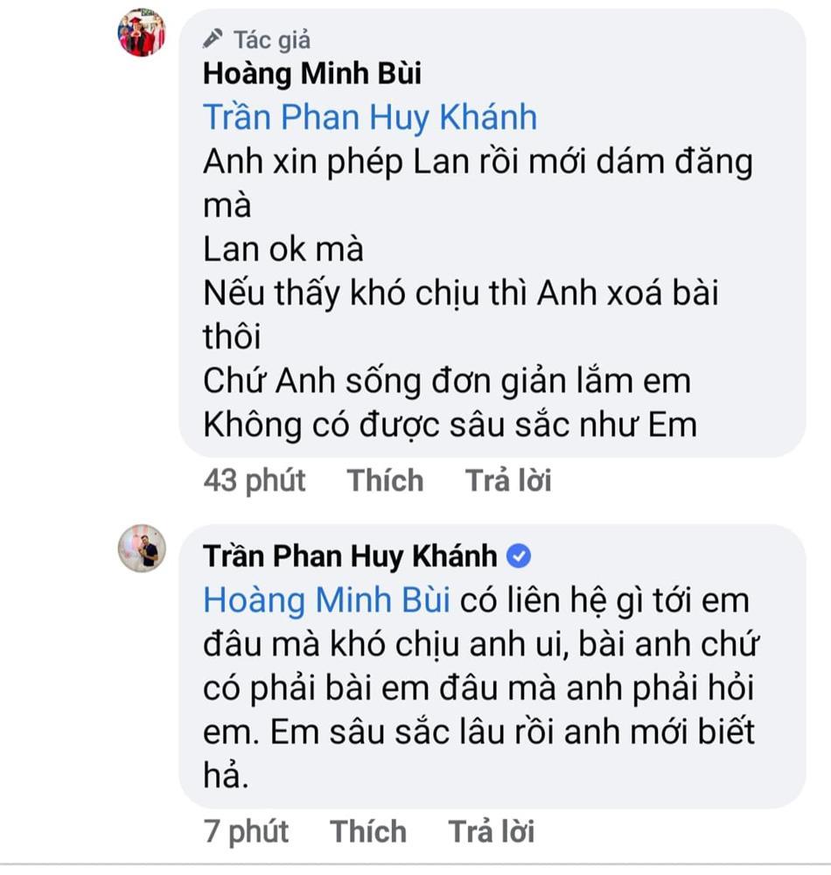Open Trần Phan Huy Khánh's profile avatar
The width and height of the screenshot is (831, 875).
coord(143,549)
